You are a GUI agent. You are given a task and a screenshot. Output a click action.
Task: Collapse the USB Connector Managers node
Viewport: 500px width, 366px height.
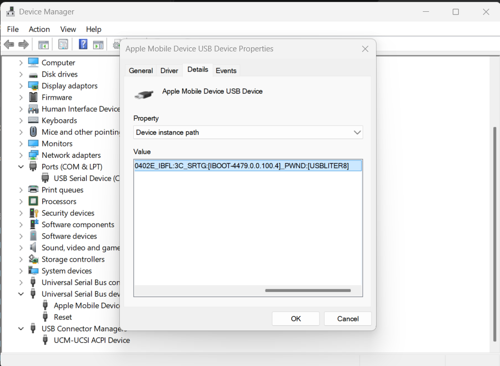pos(21,328)
